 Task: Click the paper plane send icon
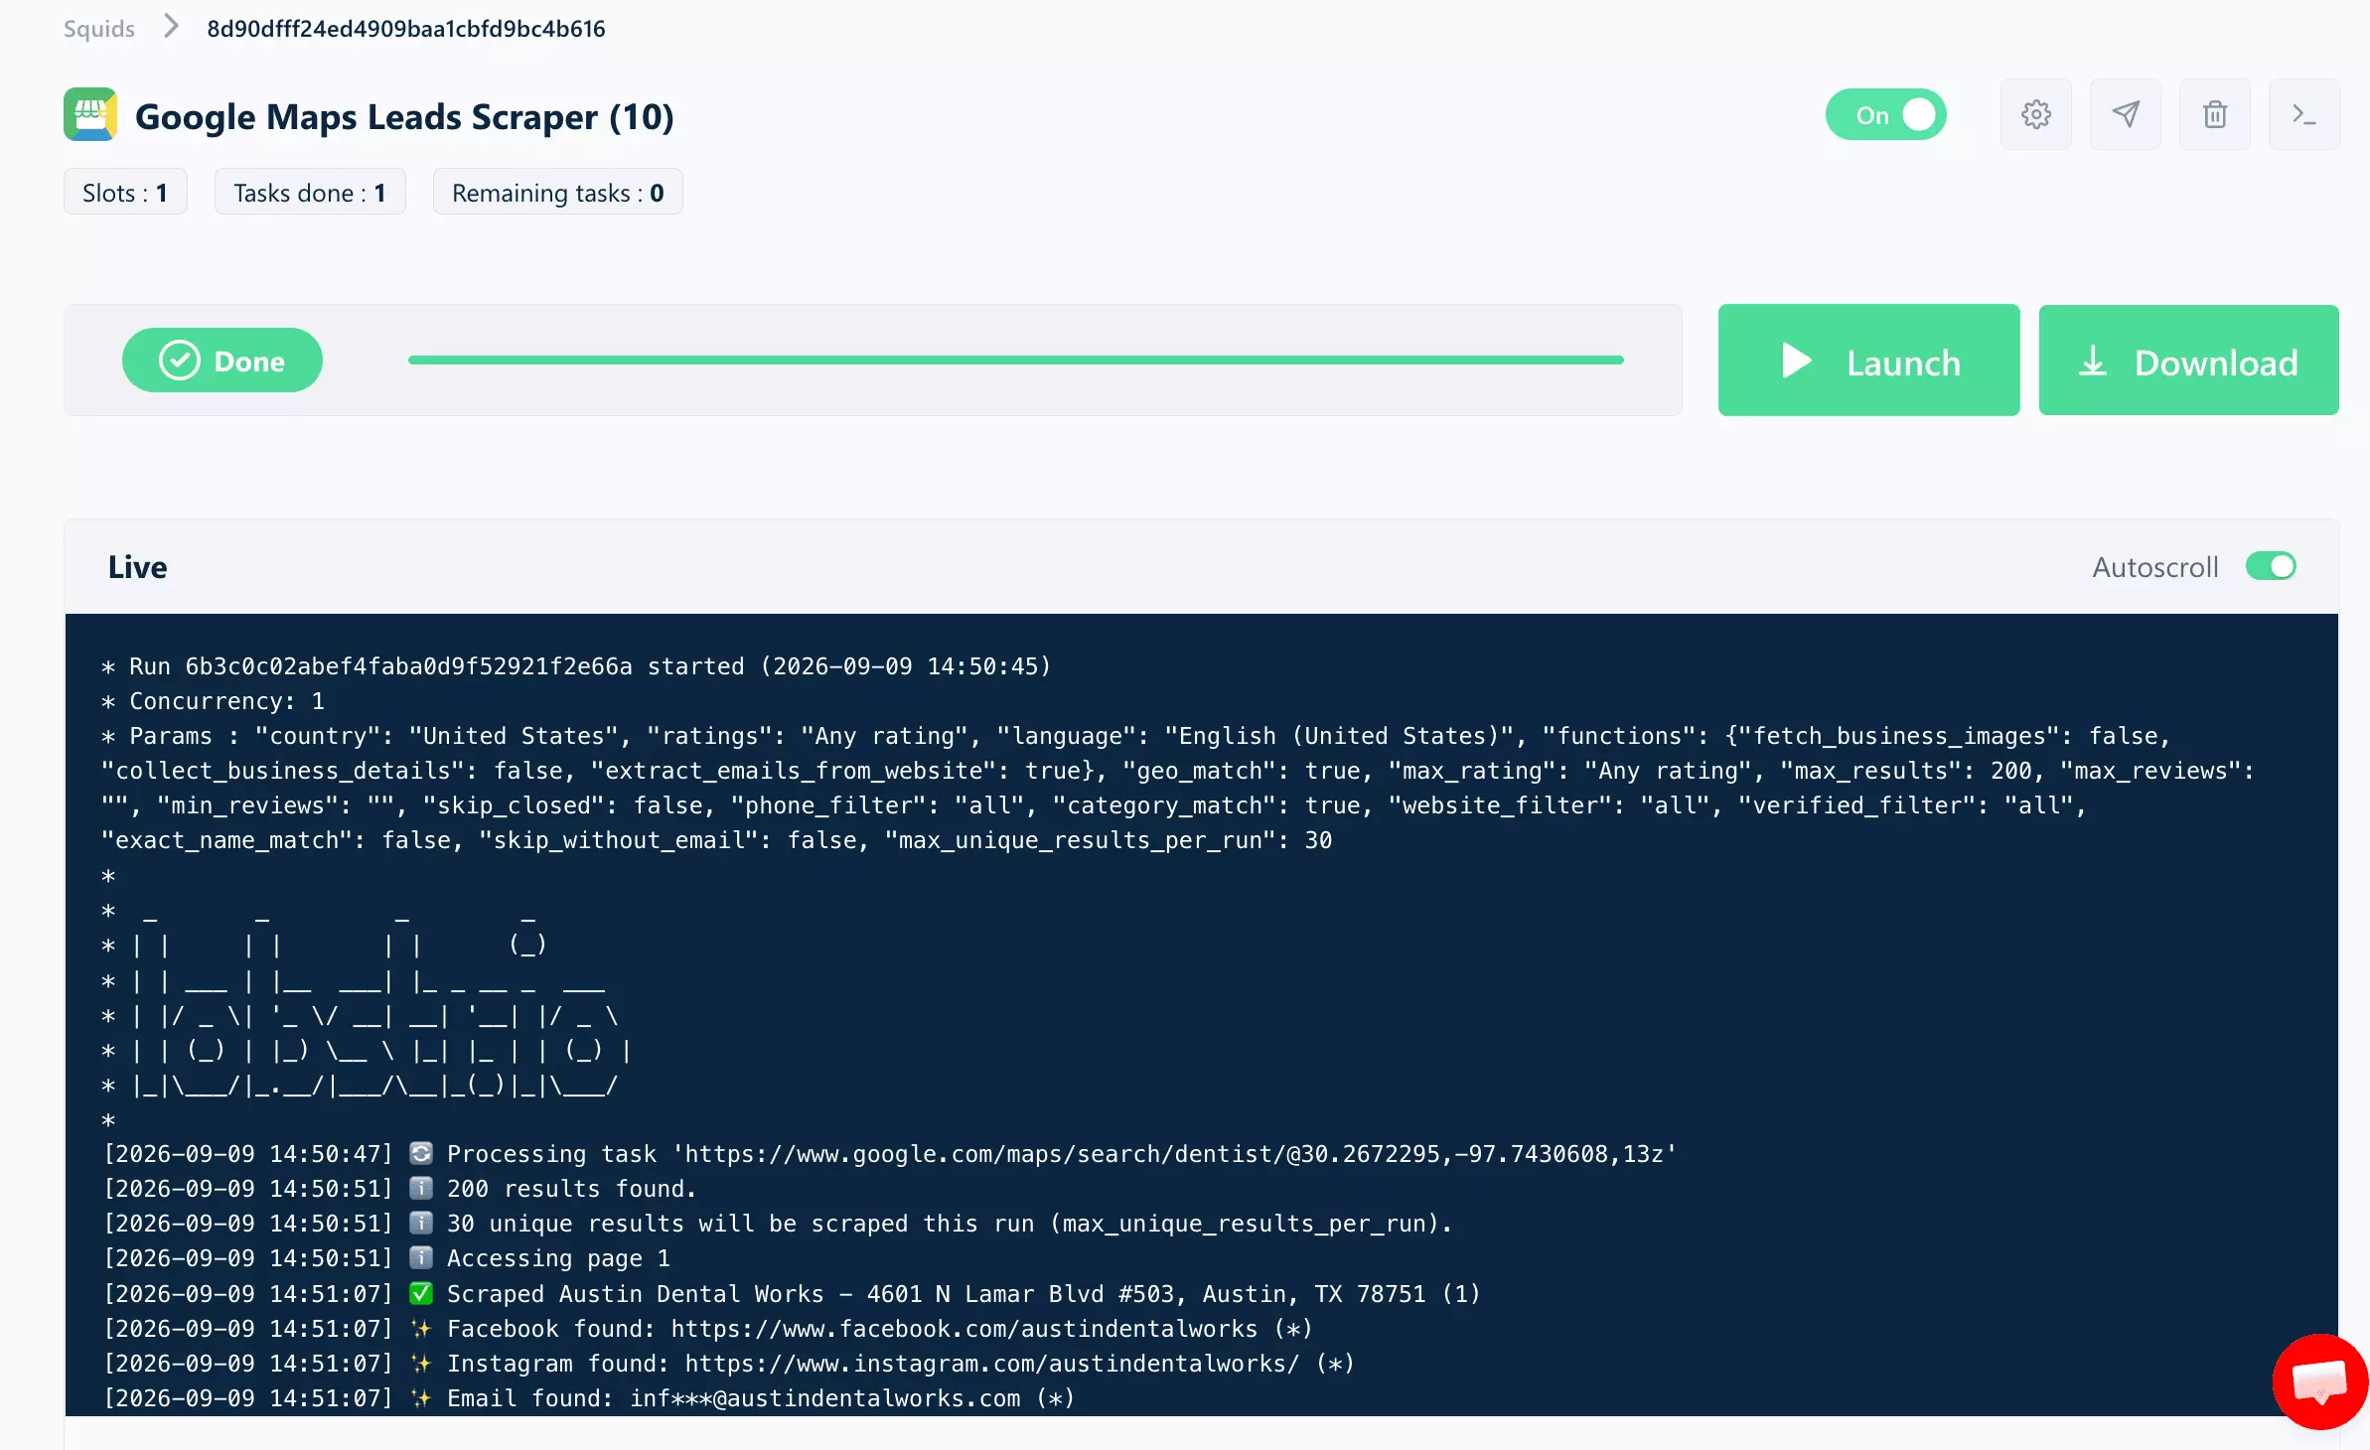2125,114
